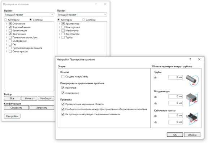This screenshot has width=208, height=143.
Task: Click the Воздуховоды dy value field
Action: (x=175, y=103)
